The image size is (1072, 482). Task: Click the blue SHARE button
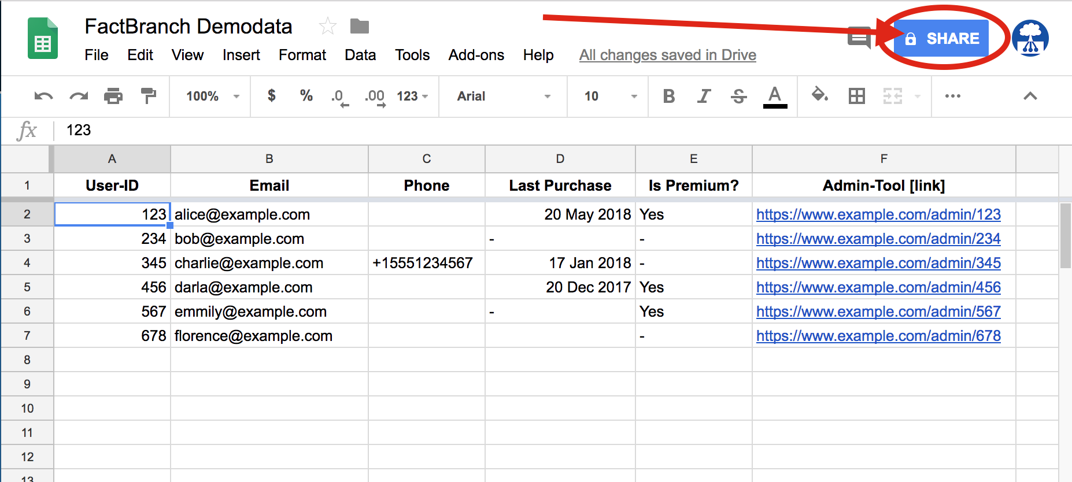tap(941, 38)
